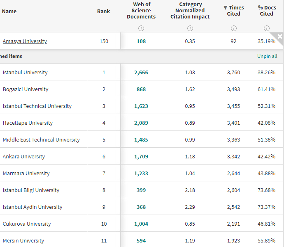Click info icon under Web of Science Documents
Image resolution: width=284 pixels, height=247 pixels.
141,28
